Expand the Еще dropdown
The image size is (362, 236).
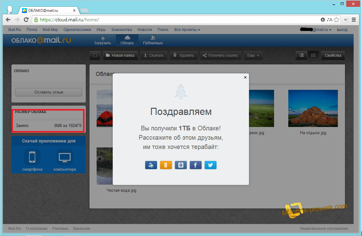coord(253,55)
